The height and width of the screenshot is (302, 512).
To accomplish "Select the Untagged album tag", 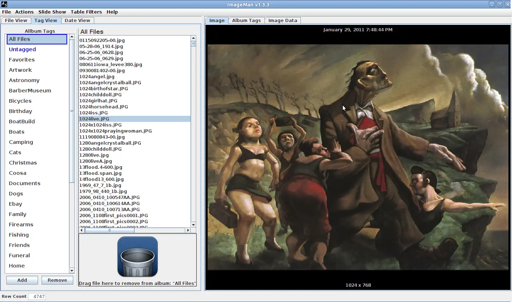I will click(37, 49).
